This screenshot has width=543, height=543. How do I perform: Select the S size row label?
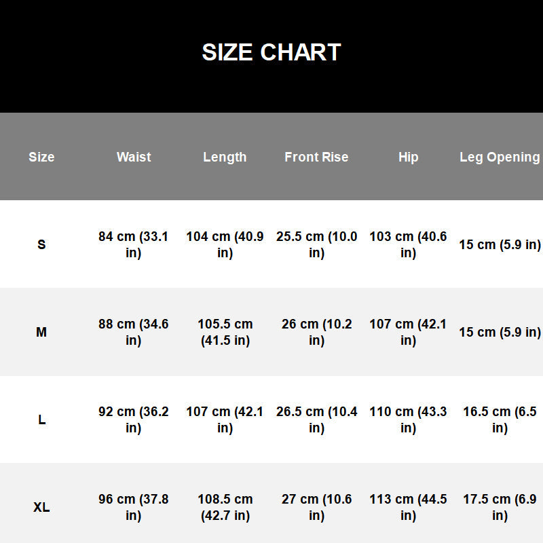click(x=41, y=244)
